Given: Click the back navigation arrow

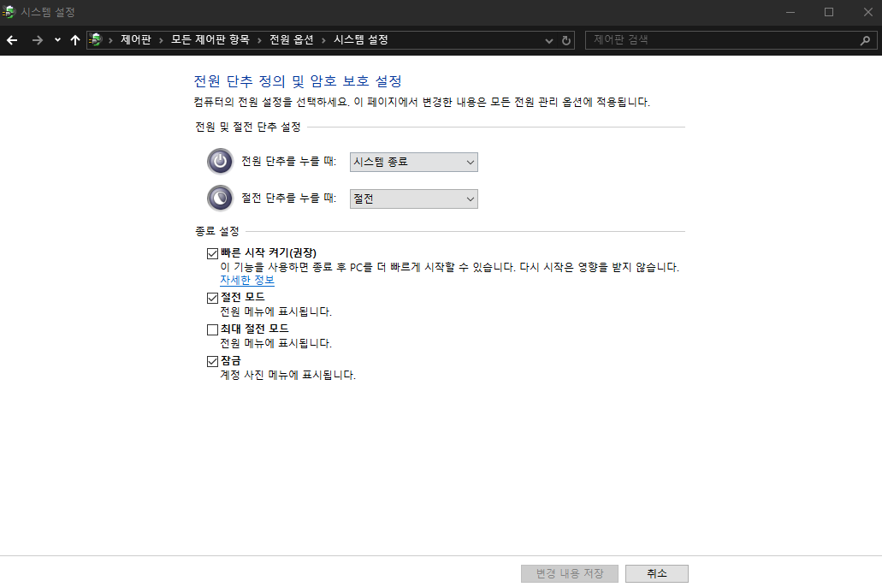Looking at the screenshot, I should click(x=12, y=39).
